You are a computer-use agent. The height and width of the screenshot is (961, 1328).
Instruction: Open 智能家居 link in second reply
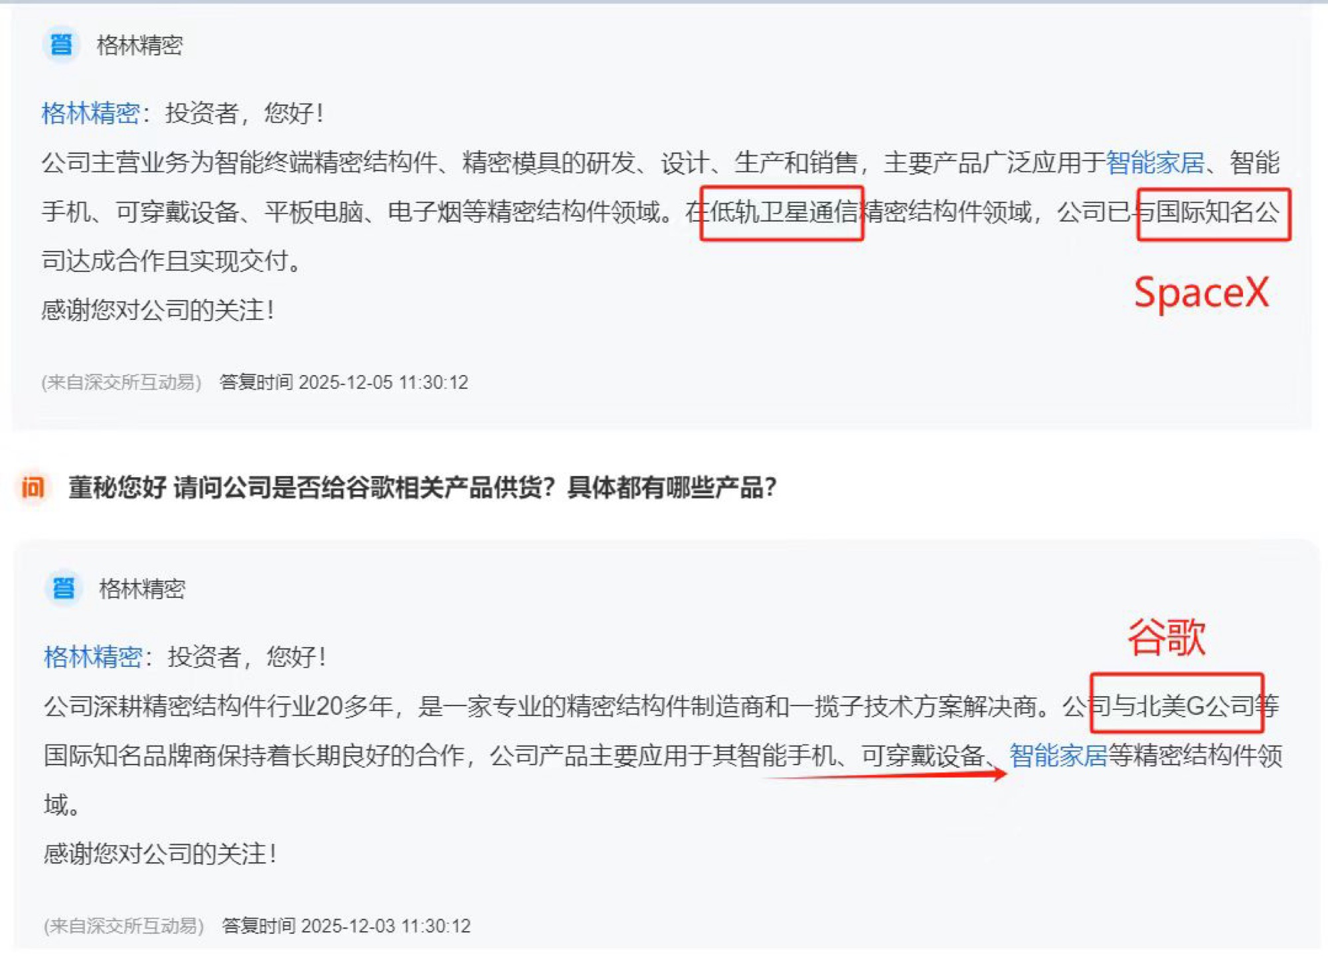1058,755
